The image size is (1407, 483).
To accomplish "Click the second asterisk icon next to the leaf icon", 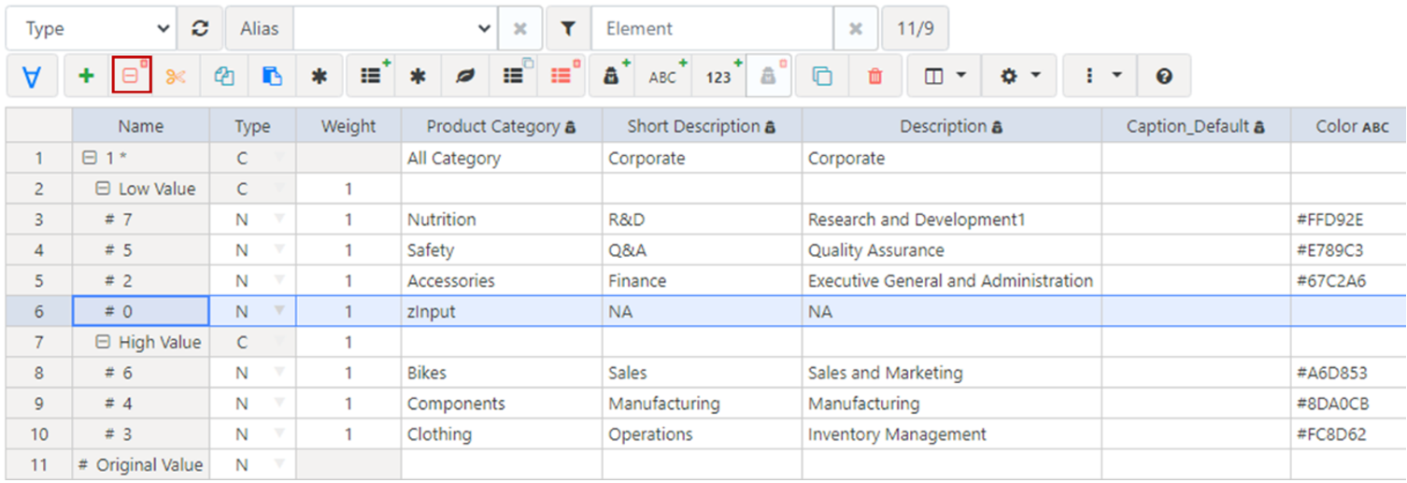I will coord(418,77).
